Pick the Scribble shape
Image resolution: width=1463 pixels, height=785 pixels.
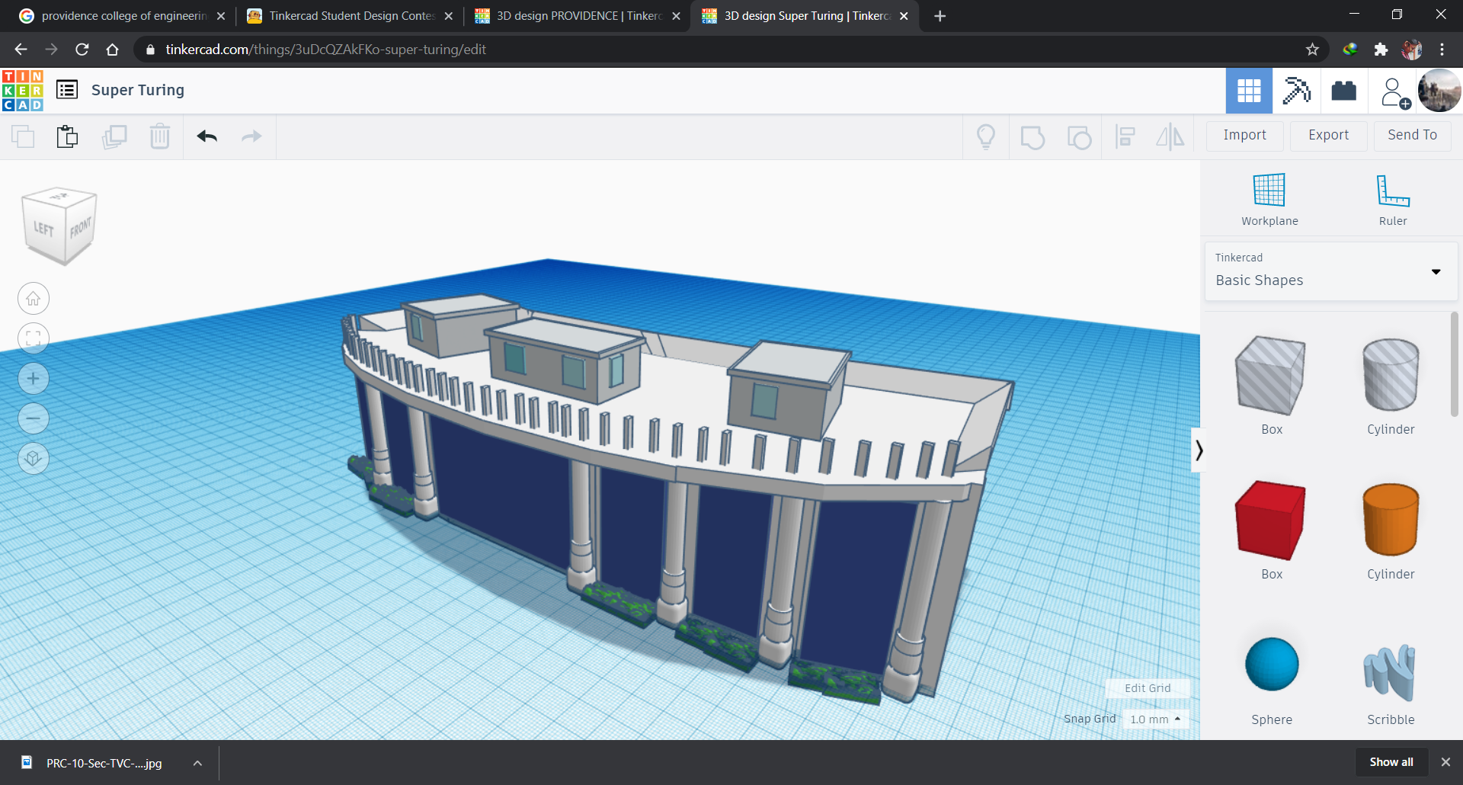[1391, 675]
